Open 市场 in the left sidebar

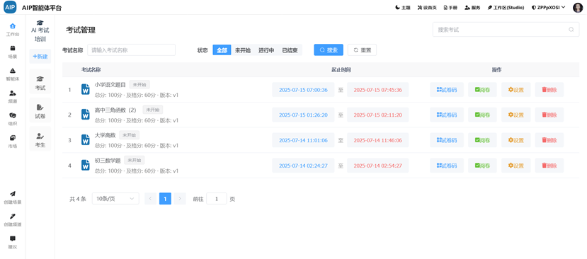(12, 142)
